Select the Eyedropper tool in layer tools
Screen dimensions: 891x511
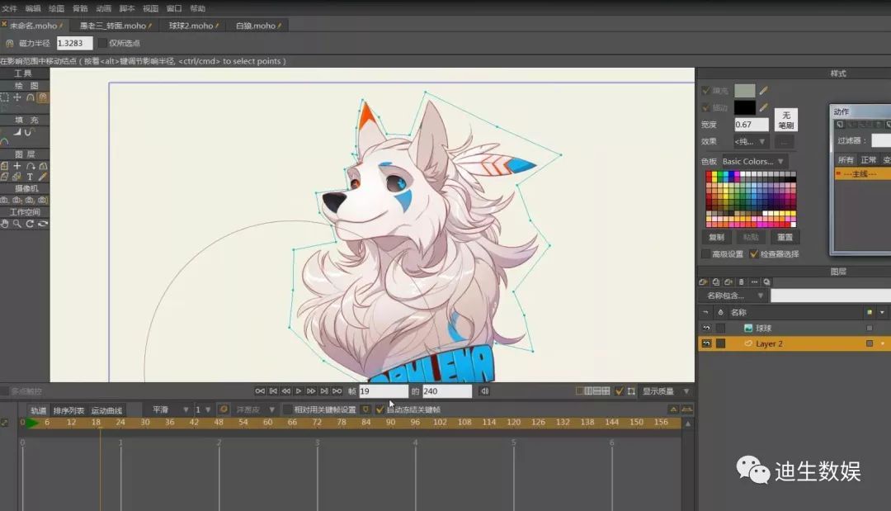pos(43,177)
